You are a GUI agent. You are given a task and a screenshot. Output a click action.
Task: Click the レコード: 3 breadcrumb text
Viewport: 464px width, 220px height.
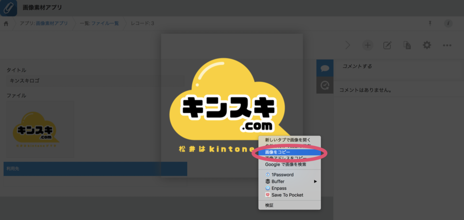pyautogui.click(x=142, y=24)
